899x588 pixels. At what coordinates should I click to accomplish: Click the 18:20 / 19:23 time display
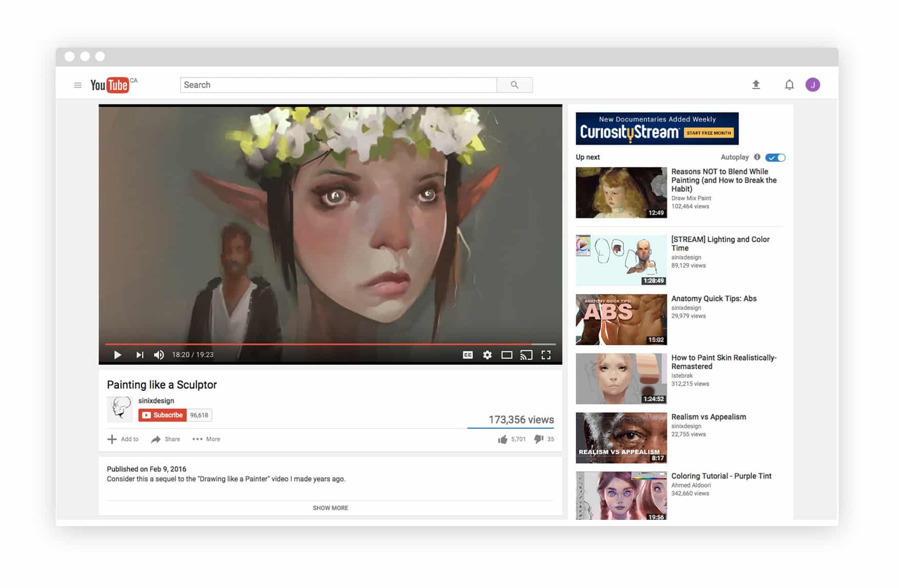(193, 354)
